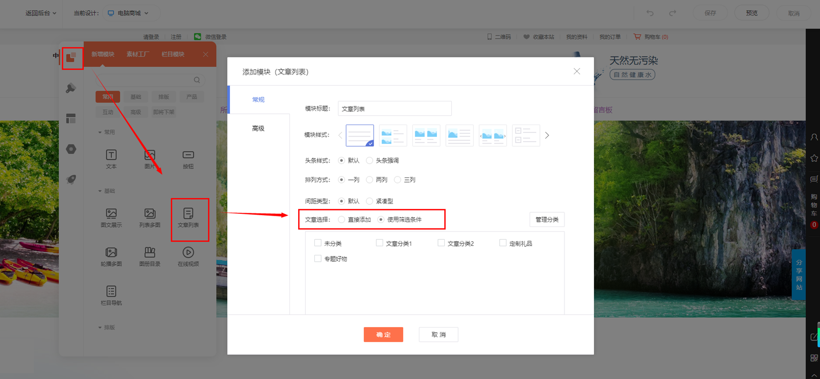Click the 管理分类 button
The width and height of the screenshot is (820, 379).
(547, 220)
